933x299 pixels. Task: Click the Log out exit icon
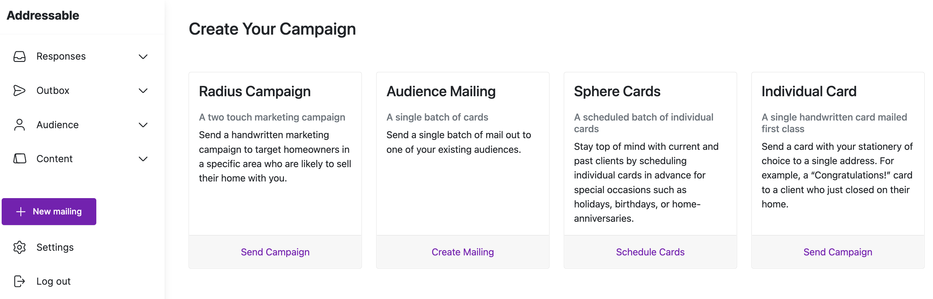[20, 281]
